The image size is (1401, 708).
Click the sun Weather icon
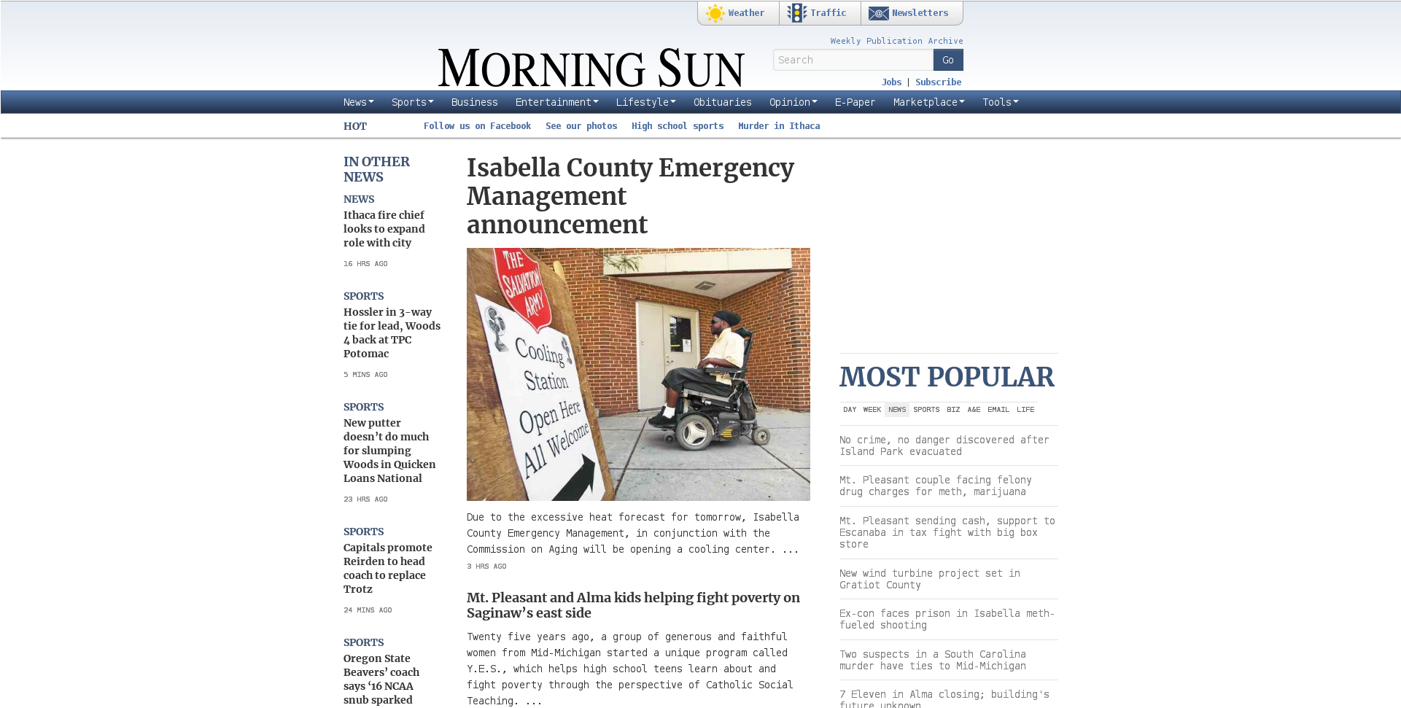[x=715, y=13]
